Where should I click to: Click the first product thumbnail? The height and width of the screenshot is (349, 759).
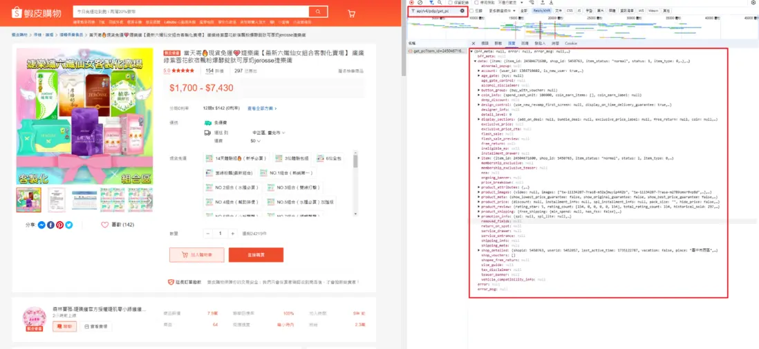click(x=28, y=200)
